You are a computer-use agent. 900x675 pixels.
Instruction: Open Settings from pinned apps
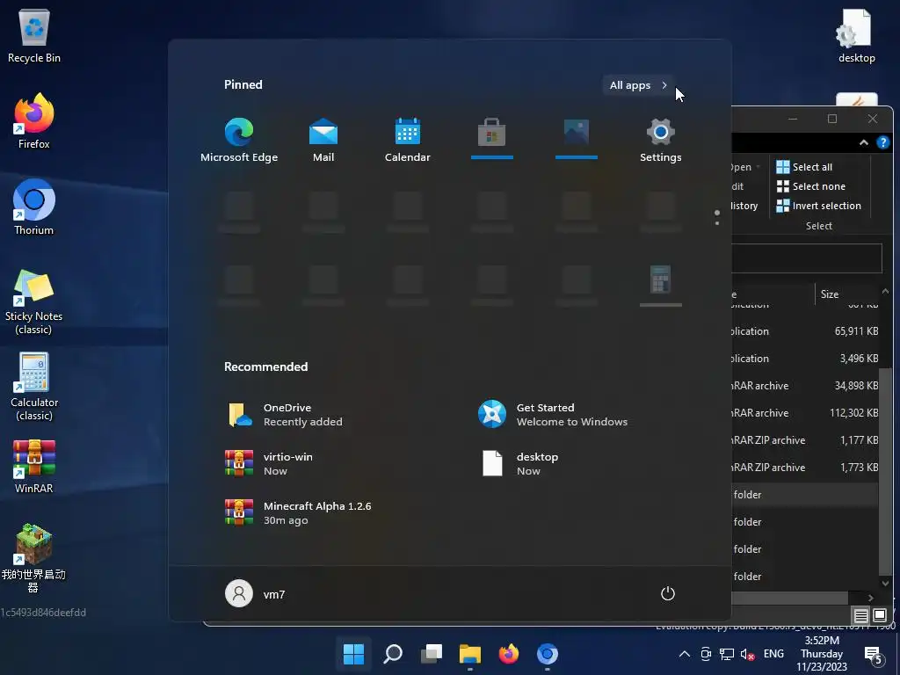pos(661,140)
